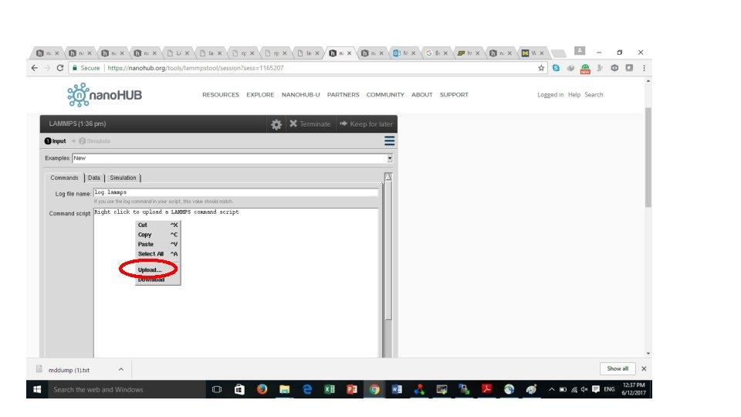The width and height of the screenshot is (741, 417).
Task: Click the volume icon in system tray
Action: tap(584, 389)
